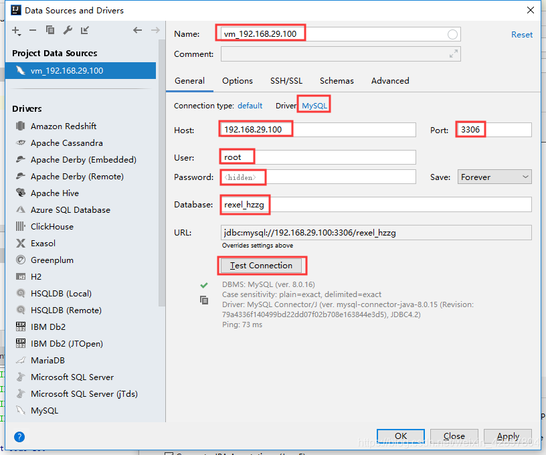Click the Apply button
The height and width of the screenshot is (455, 546).
pyautogui.click(x=508, y=436)
